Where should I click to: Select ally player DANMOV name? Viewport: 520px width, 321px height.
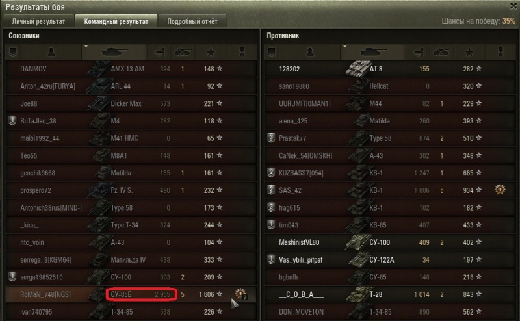33,69
